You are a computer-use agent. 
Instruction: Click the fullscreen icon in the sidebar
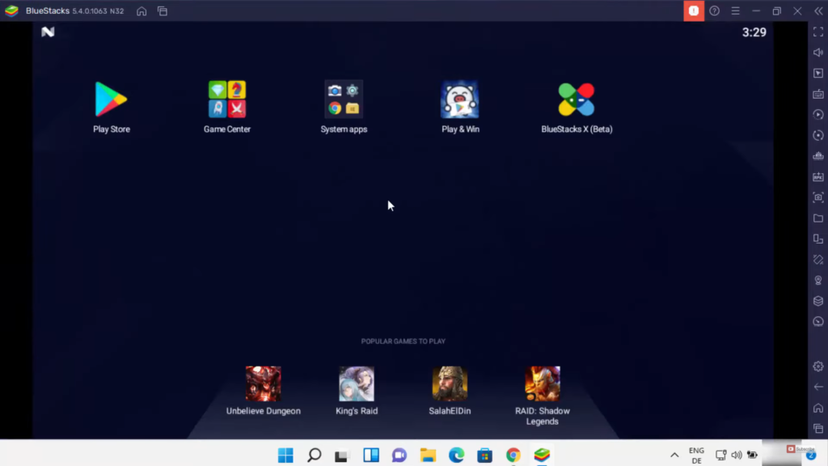click(817, 32)
